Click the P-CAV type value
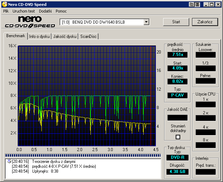Screen dimensions: 223x182 [x=177, y=95]
